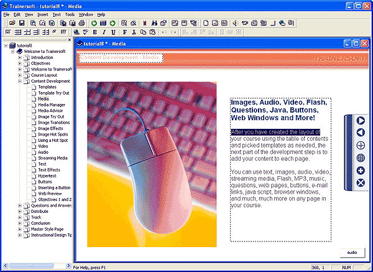Click the Font 'F' toolbar icon

click(x=125, y=32)
